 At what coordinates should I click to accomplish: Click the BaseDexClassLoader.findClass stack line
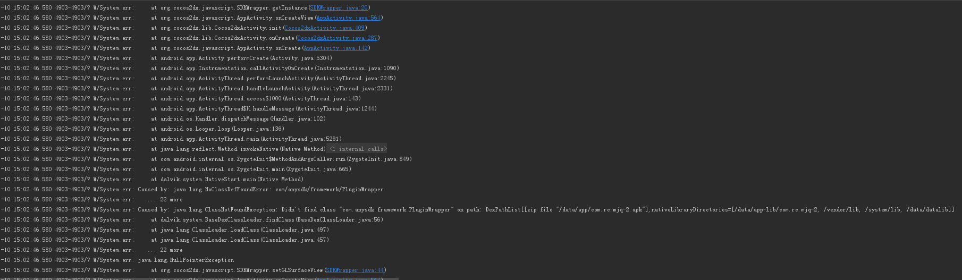(267, 220)
